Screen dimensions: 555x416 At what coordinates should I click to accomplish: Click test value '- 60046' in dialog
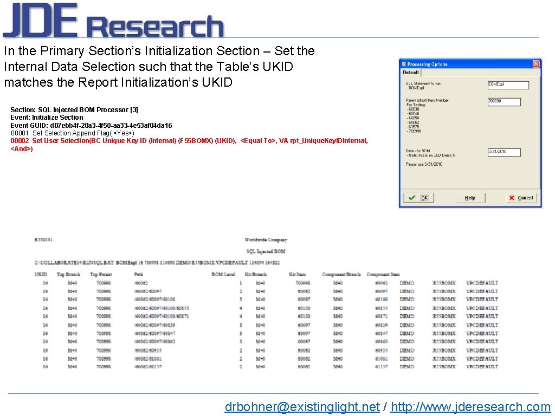click(x=412, y=114)
